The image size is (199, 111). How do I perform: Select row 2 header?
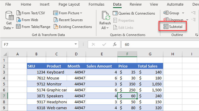coord(4,66)
